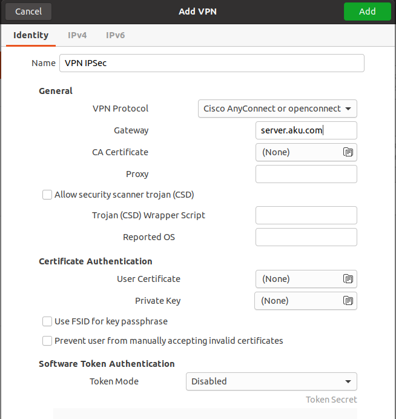Click the Add button
This screenshot has height=419, width=396.
[x=367, y=12]
